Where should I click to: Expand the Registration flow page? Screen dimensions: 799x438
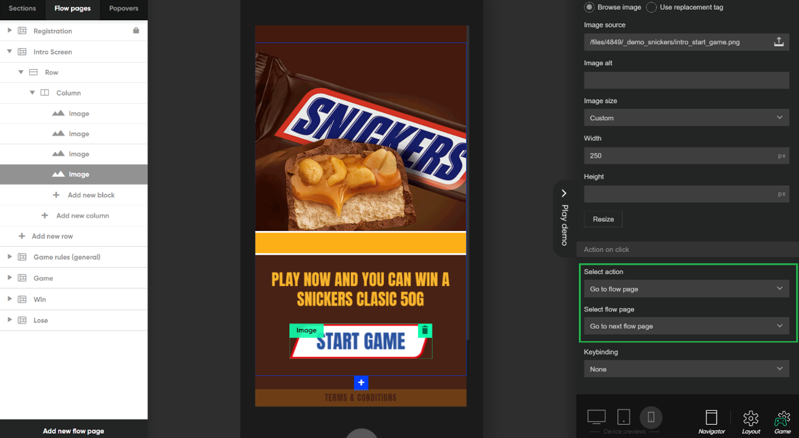pos(9,31)
